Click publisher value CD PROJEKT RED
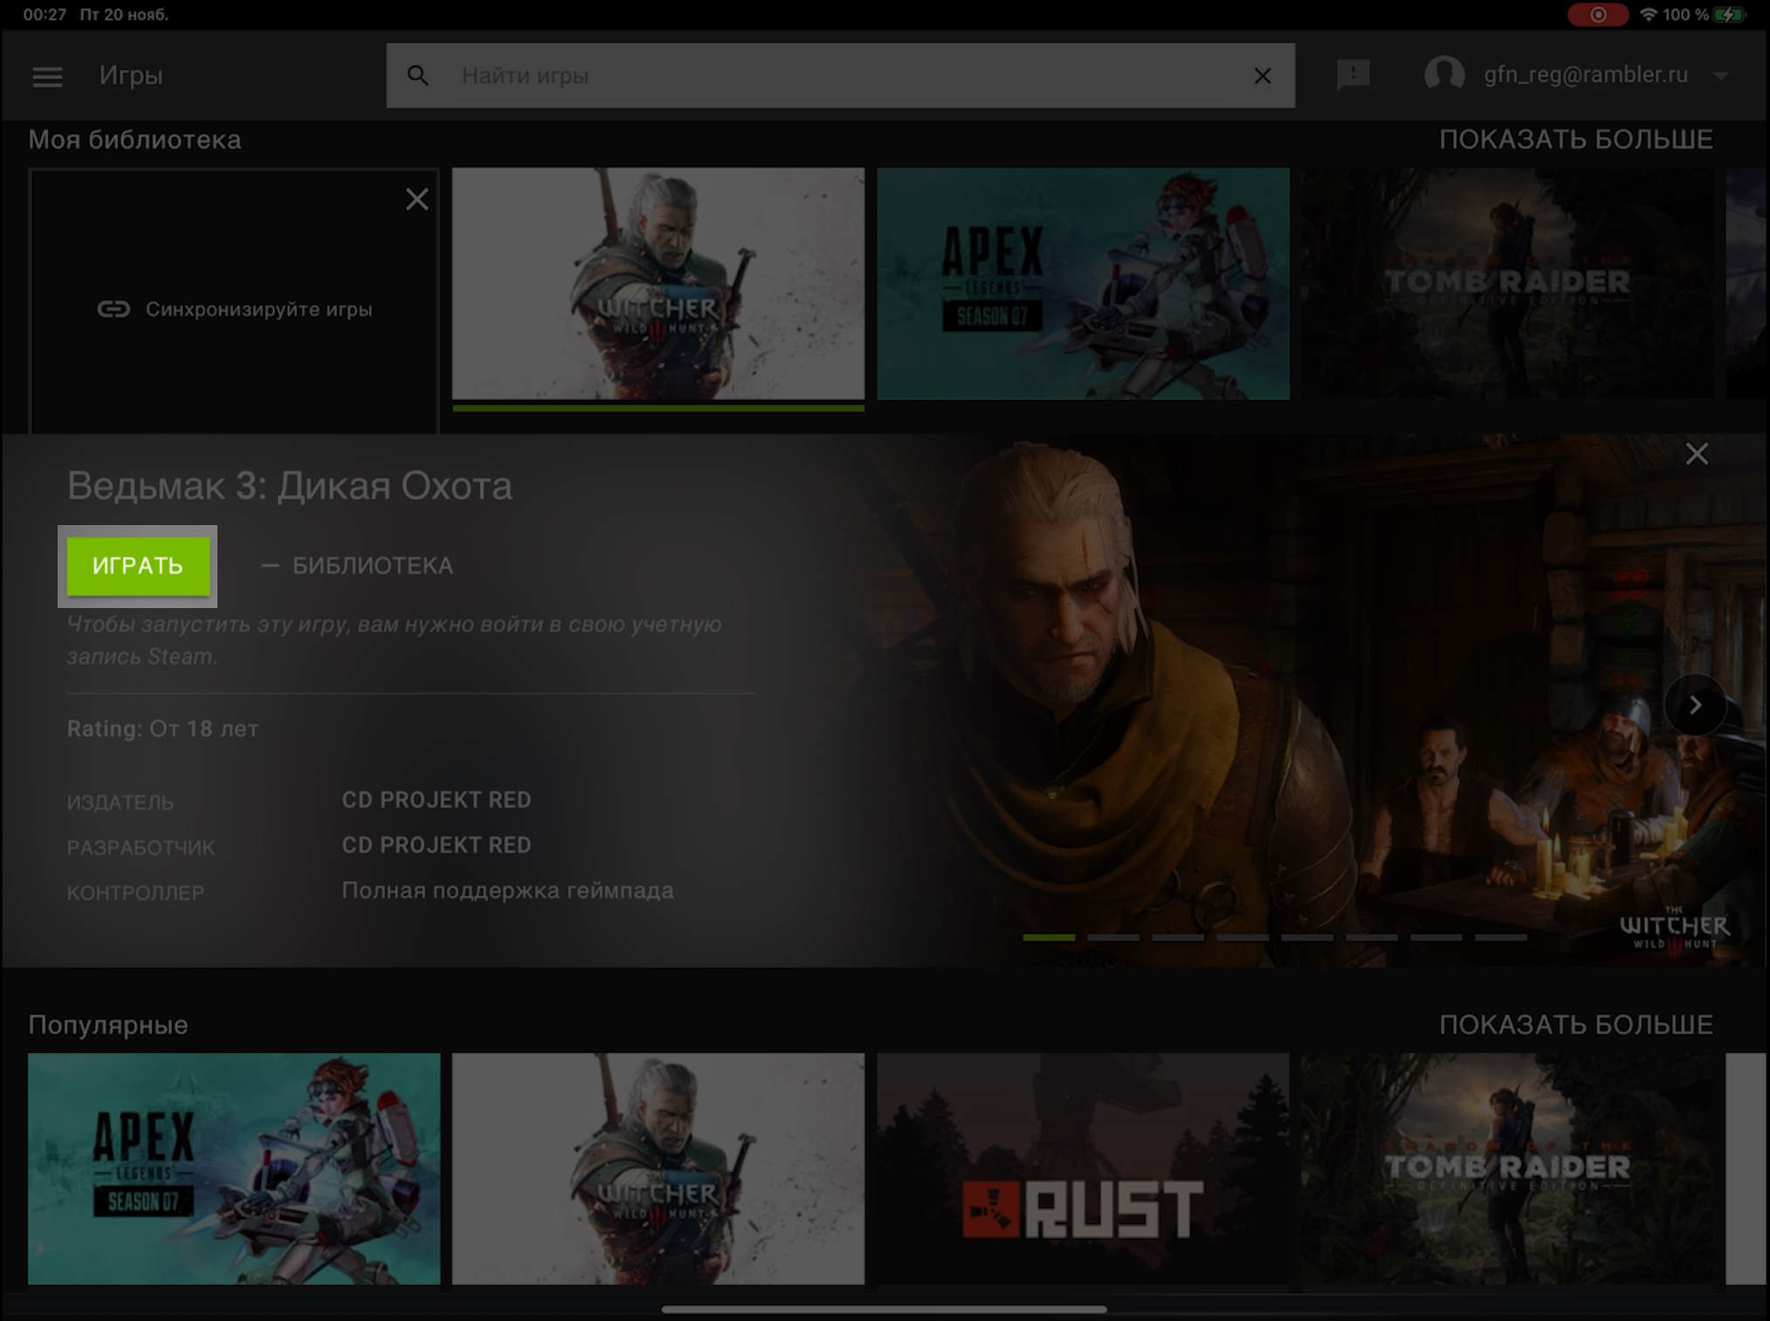Viewport: 1770px width, 1321px height. click(x=436, y=800)
